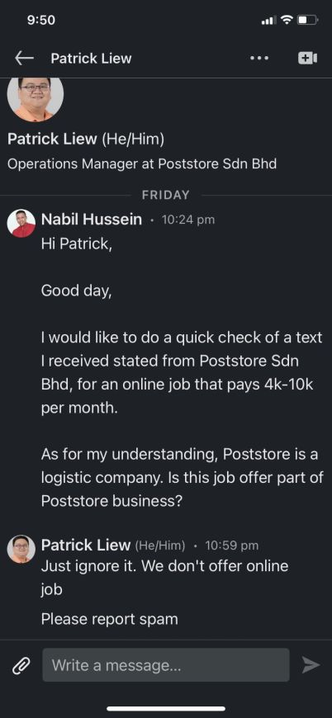
Task: Open Patrick Liew (He/Him) profile name
Action: [86, 139]
